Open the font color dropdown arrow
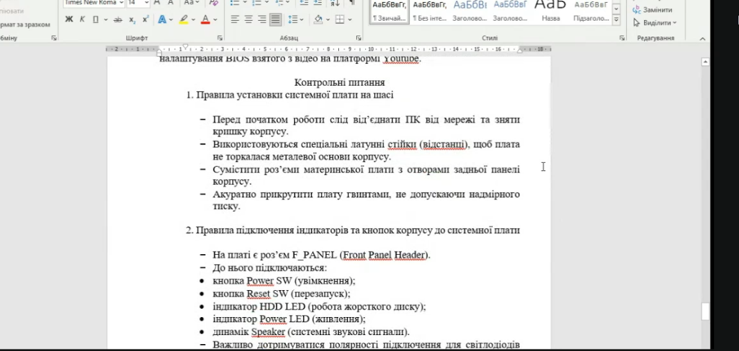 click(x=215, y=20)
